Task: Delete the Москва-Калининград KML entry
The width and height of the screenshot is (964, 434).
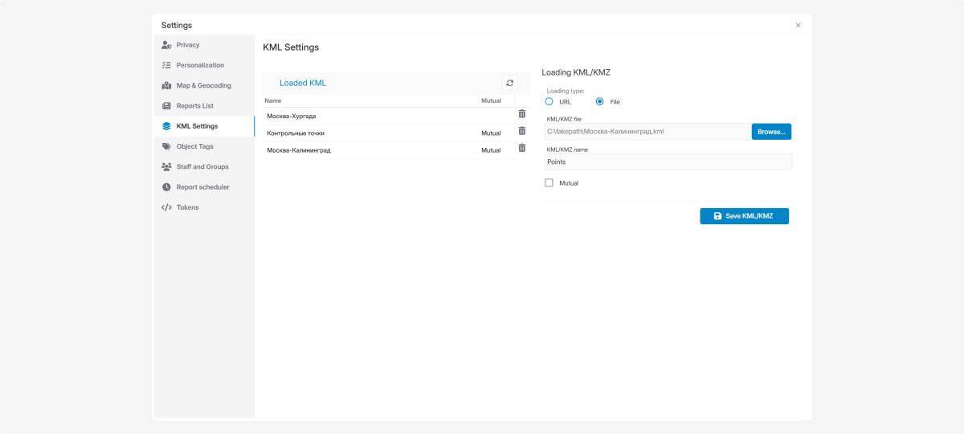Action: coord(522,148)
